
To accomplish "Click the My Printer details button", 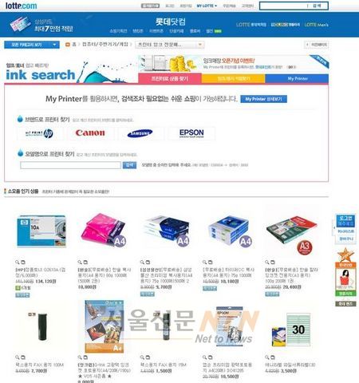I will (x=263, y=99).
